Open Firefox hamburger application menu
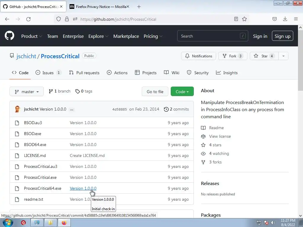The image size is (303, 227). point(296,19)
